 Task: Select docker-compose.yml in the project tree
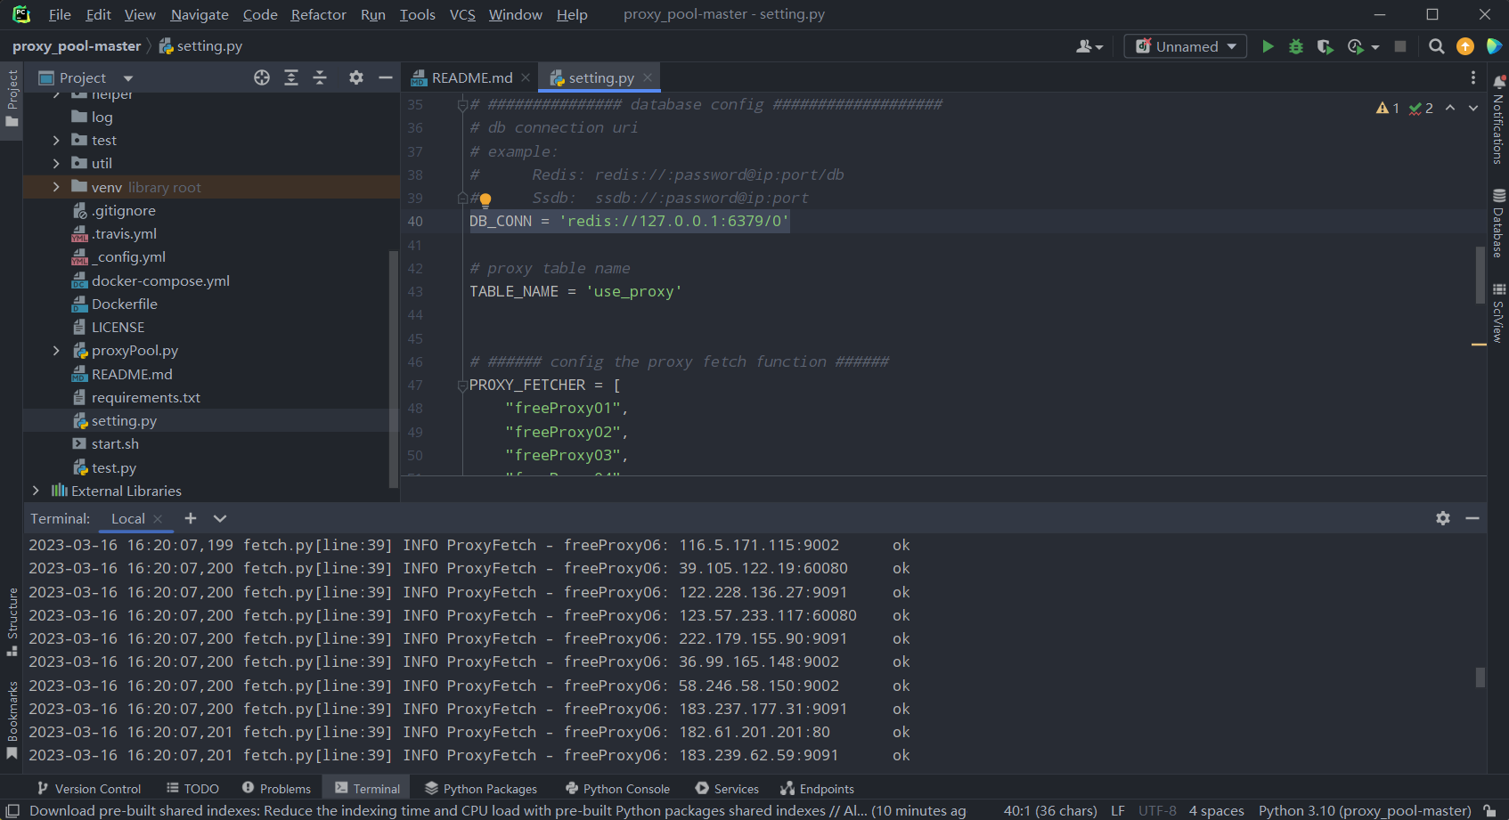click(160, 280)
